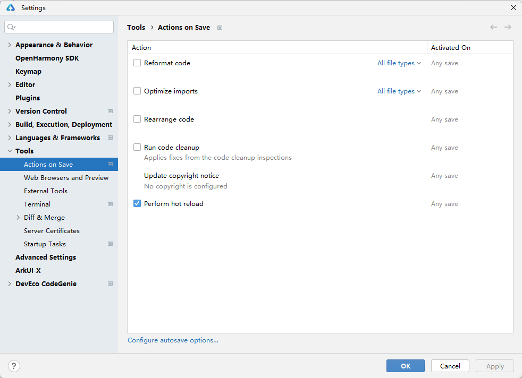Open the Plugins settings page
Image resolution: width=522 pixels, height=378 pixels.
28,98
